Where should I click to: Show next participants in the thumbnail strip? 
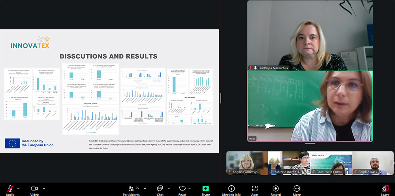coord(392,163)
